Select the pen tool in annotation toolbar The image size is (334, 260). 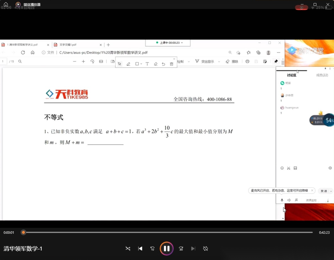click(128, 64)
